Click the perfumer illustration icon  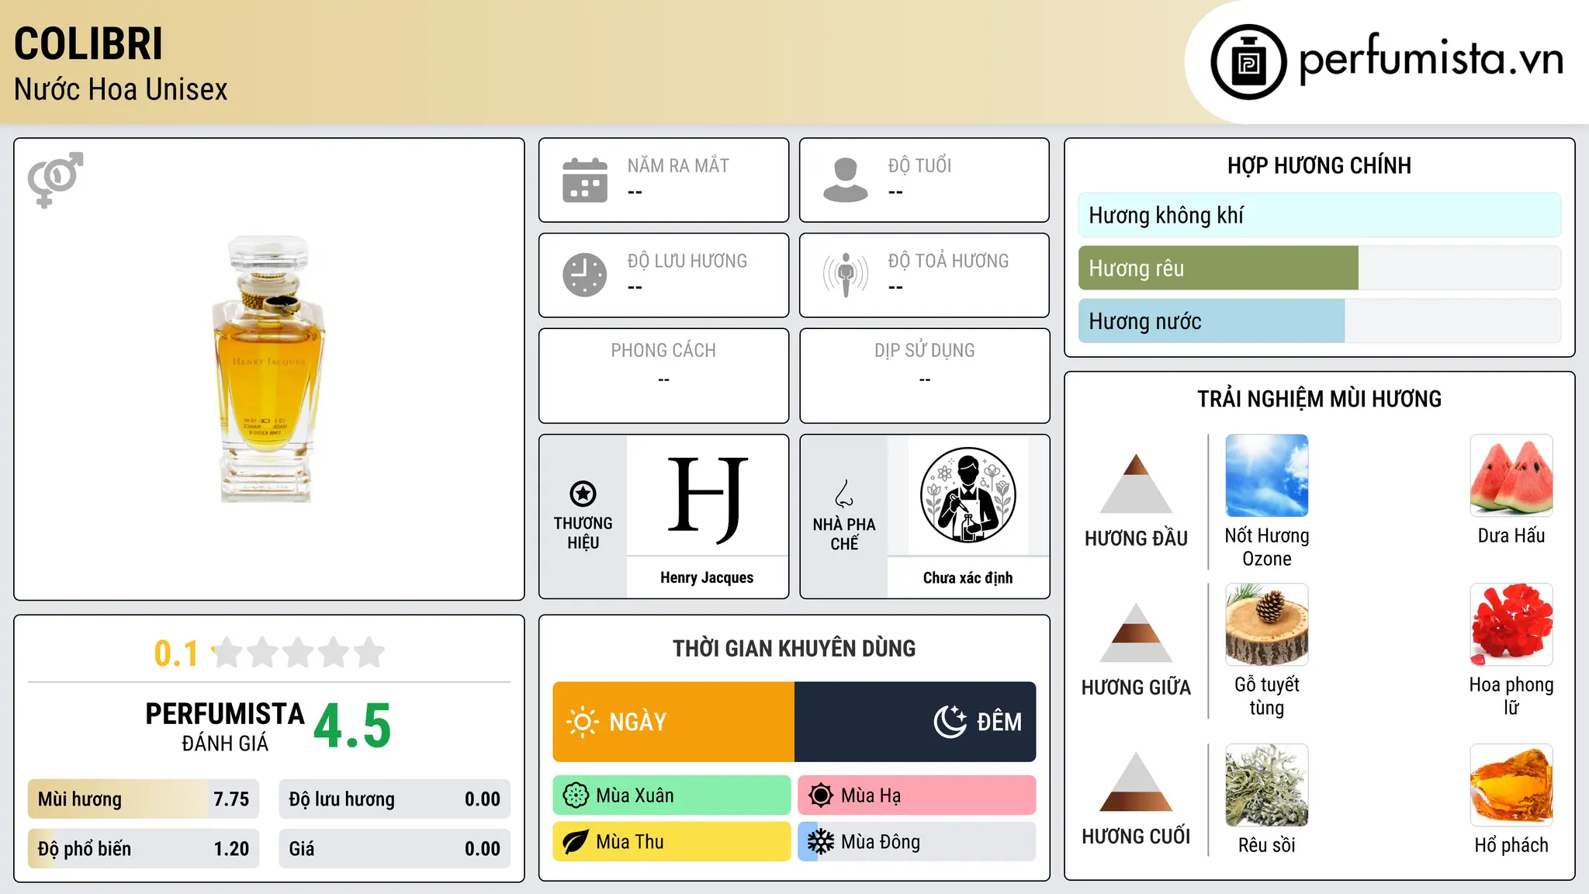point(968,495)
